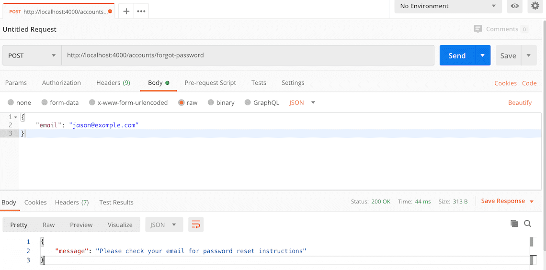This screenshot has height=270, width=546.
Task: Expand the Send button arrow options
Action: (483, 56)
